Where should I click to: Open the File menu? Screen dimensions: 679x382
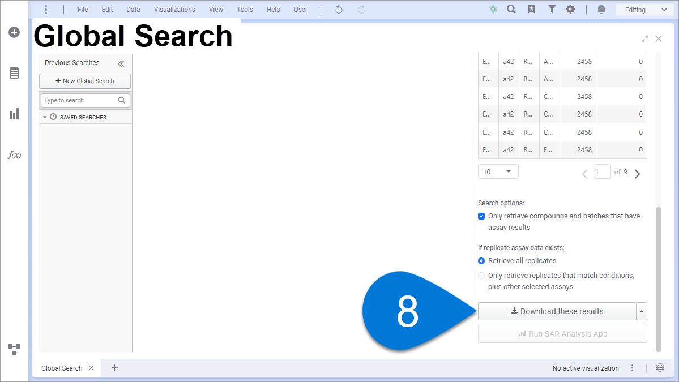[83, 10]
